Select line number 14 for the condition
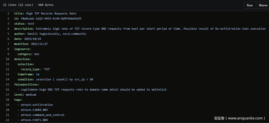This screenshot has height=123, width=269. click(7, 79)
